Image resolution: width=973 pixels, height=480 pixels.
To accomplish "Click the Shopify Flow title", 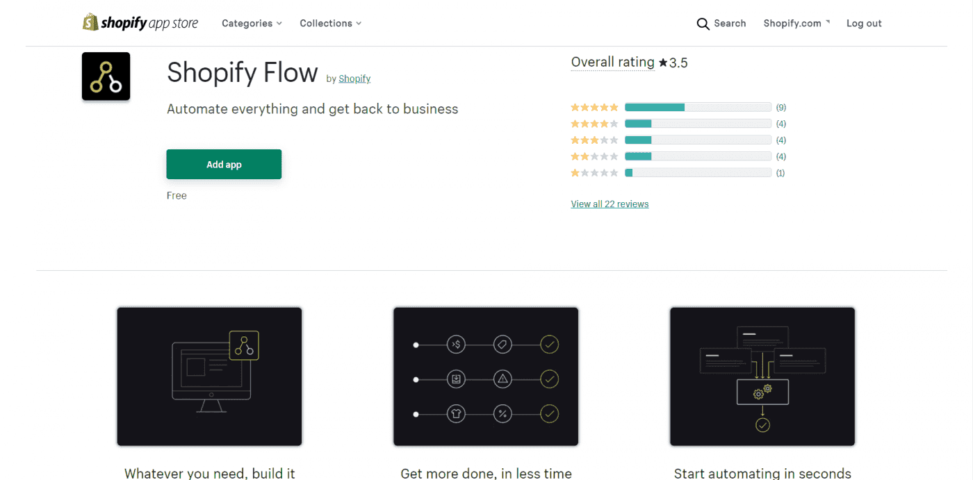I will [243, 72].
